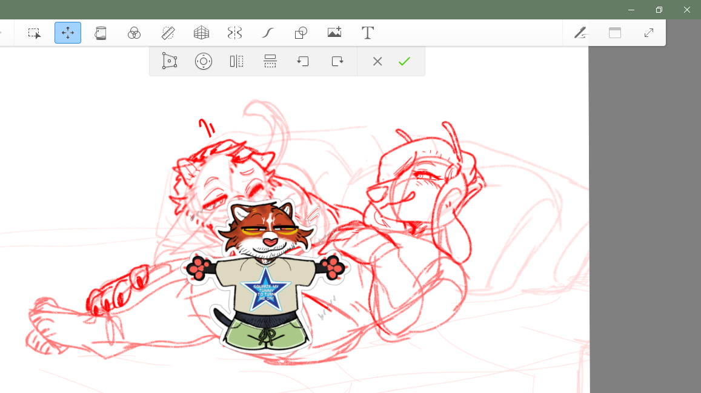The width and height of the screenshot is (701, 393).
Task: Click the Import Image icon
Action: coord(334,33)
